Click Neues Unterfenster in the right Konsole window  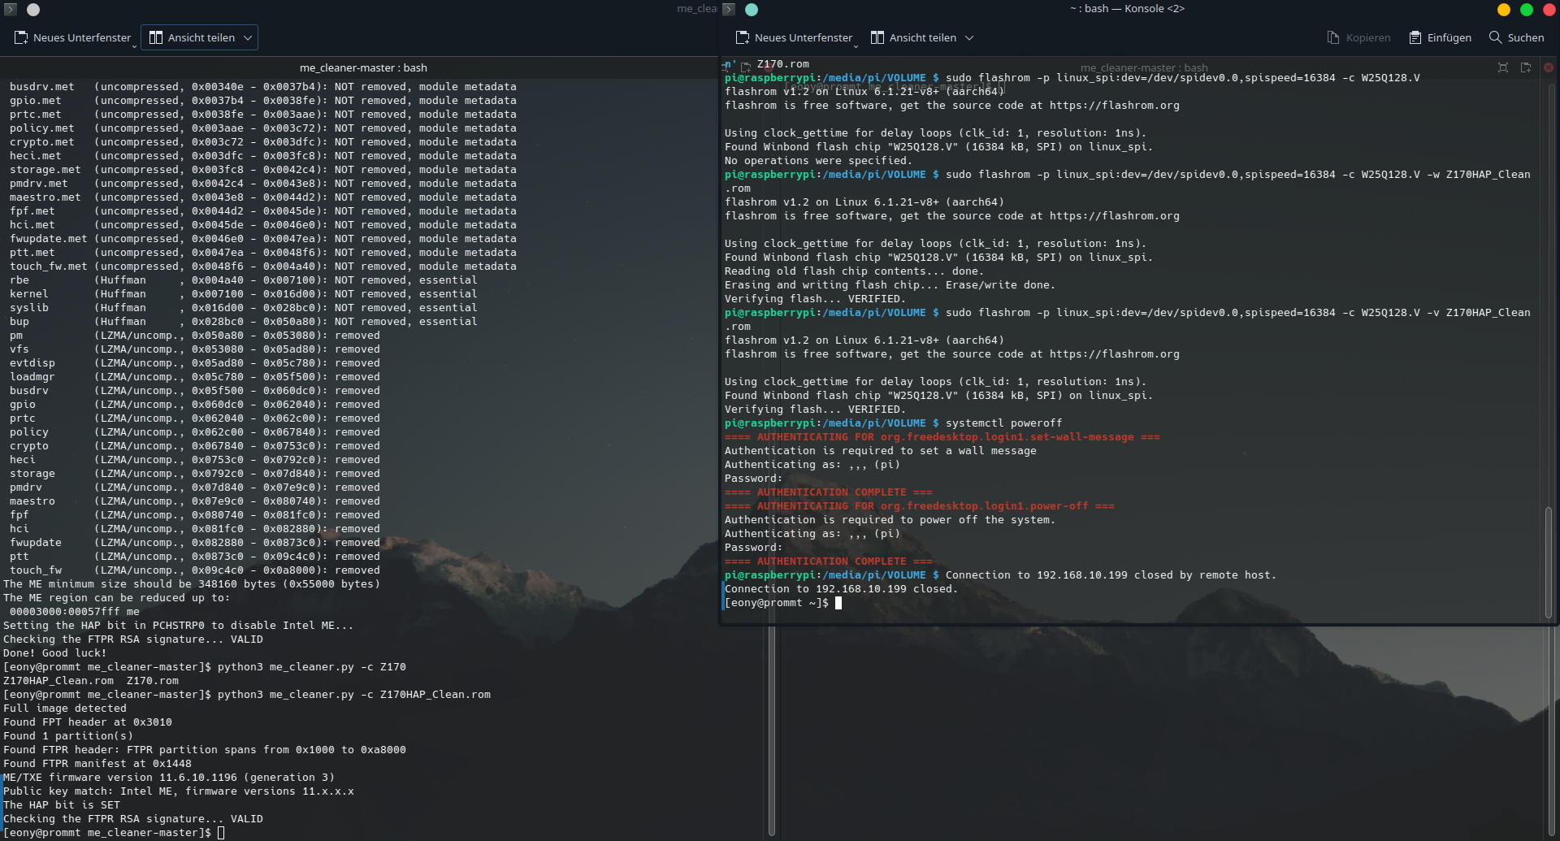click(795, 37)
